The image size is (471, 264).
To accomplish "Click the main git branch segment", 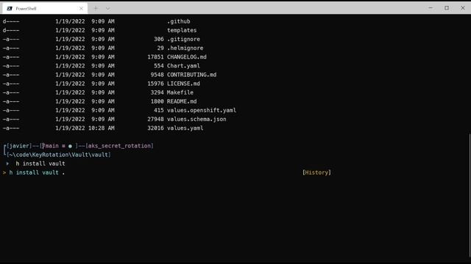I will [52, 146].
